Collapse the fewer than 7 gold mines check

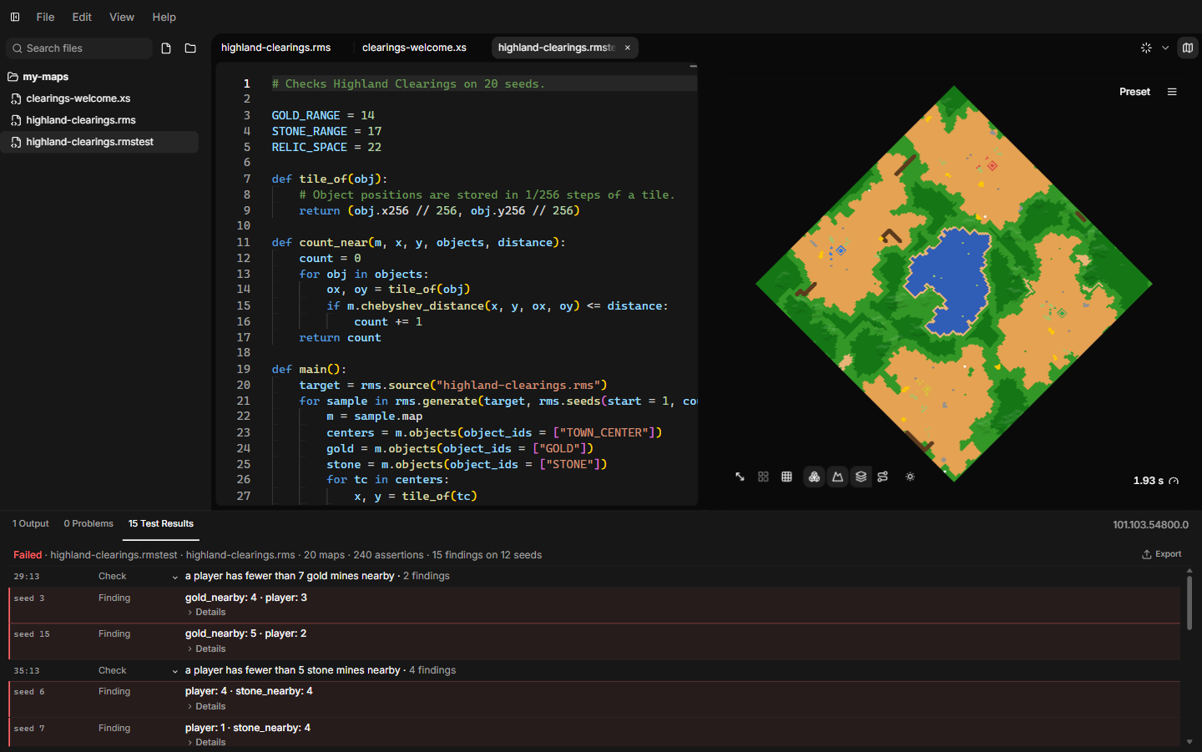click(x=175, y=577)
